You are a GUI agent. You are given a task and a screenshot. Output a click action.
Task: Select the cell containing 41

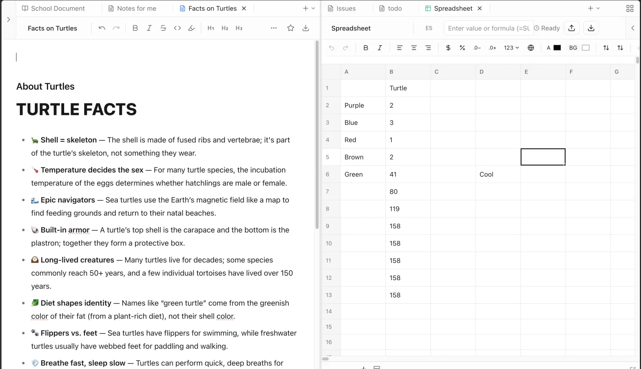[408, 174]
